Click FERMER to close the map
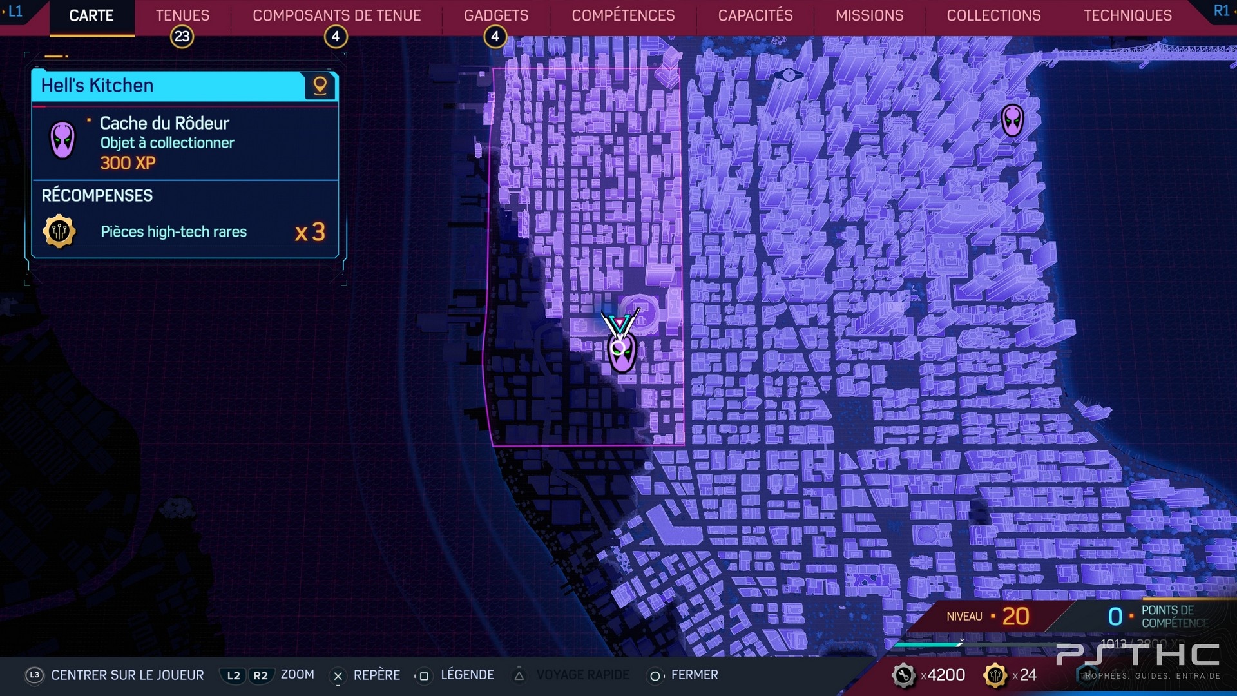1237x696 pixels. tap(695, 675)
